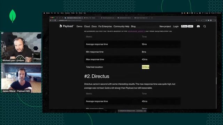Click the Average response time 15ms row
Viewport: 223px width, 125px height.
click(x=132, y=44)
